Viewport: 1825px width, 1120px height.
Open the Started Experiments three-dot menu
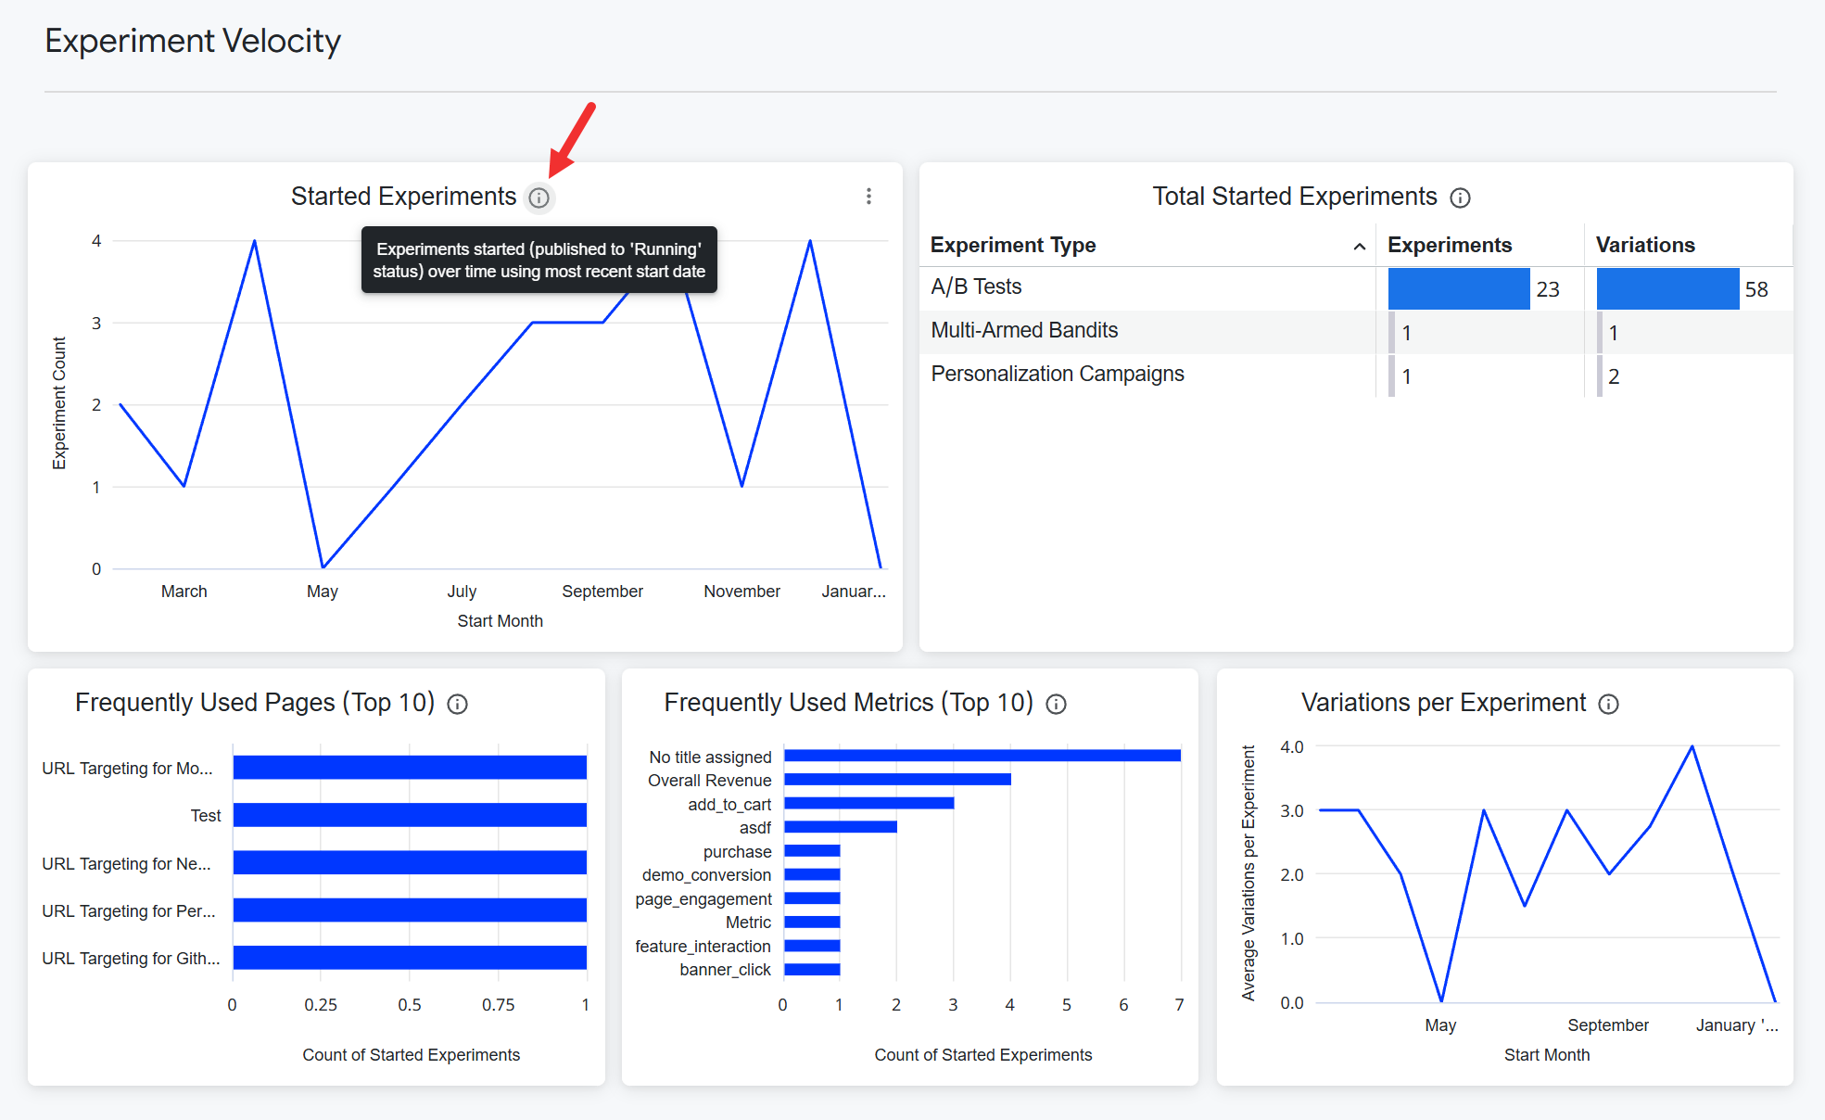868,197
